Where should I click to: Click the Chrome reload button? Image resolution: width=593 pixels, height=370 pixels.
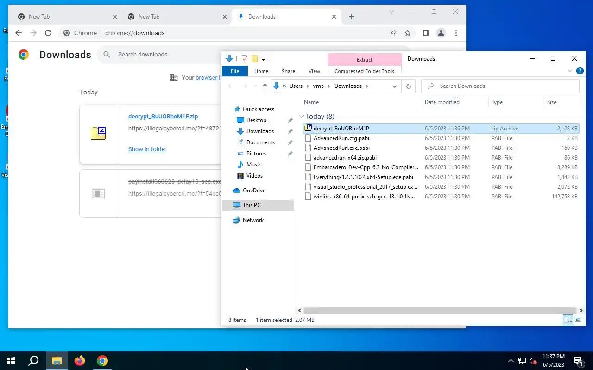pyautogui.click(x=48, y=33)
